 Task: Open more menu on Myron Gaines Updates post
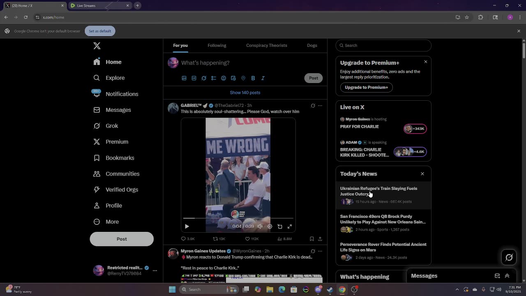(x=320, y=251)
